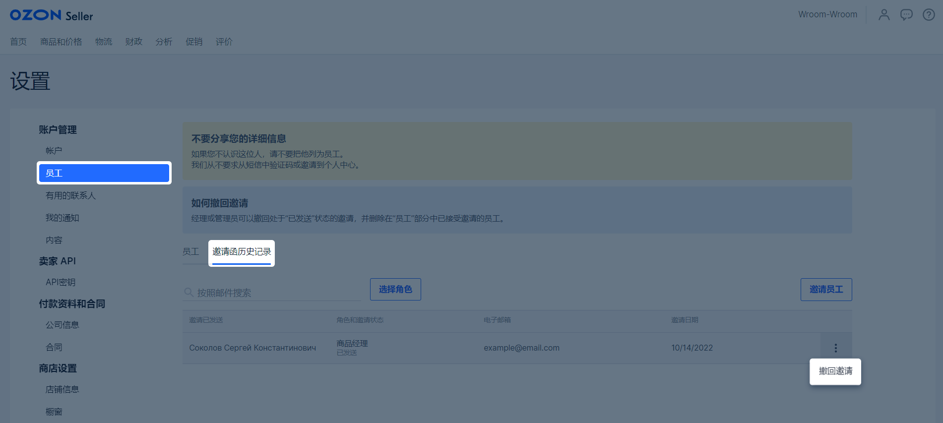Open the help question mark icon

pos(929,15)
